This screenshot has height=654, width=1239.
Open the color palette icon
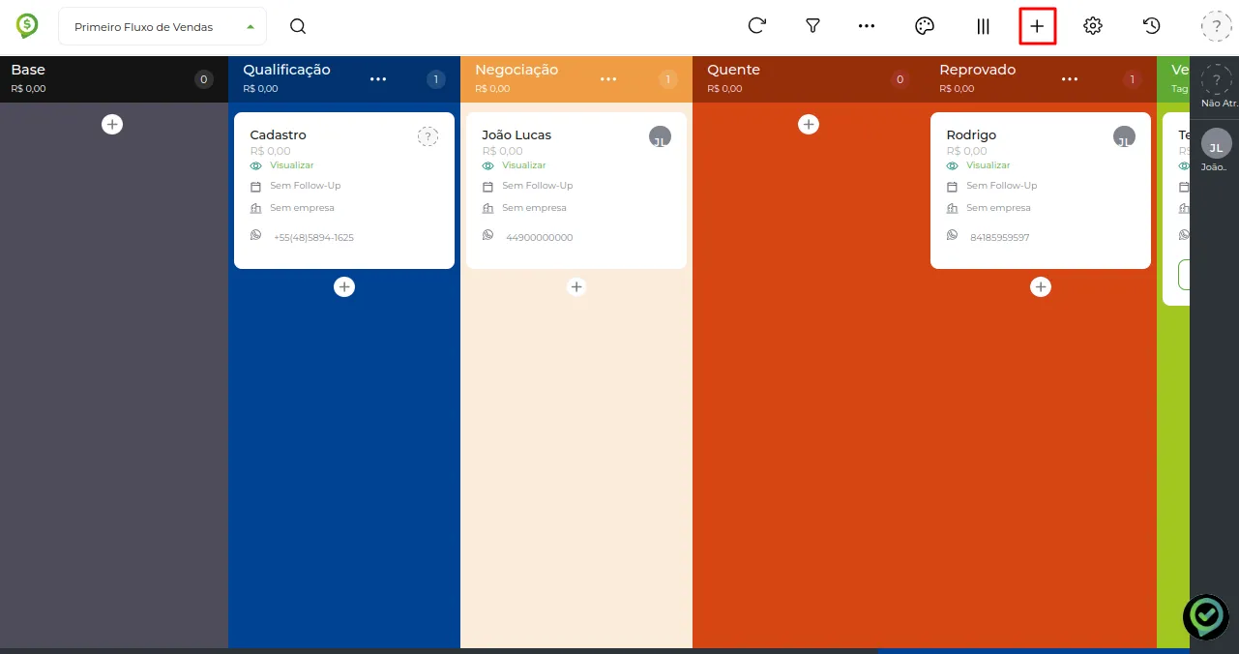(925, 26)
